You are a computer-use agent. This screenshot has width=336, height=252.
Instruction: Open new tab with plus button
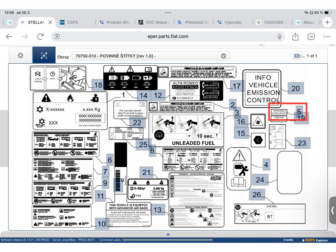click(x=327, y=22)
